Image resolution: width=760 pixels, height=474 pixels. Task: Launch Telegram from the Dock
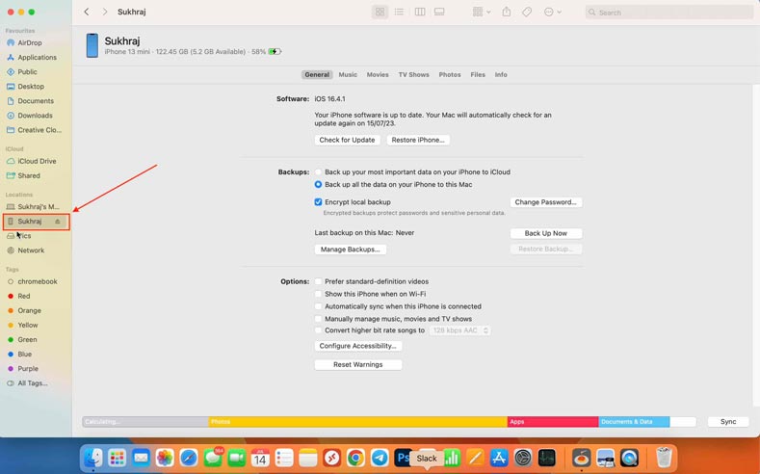point(380,458)
